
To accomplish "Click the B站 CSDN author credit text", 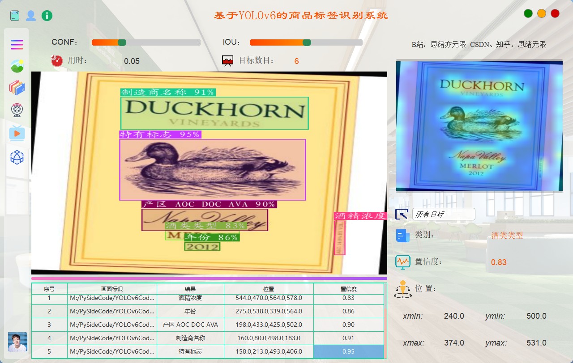I will pyautogui.click(x=479, y=44).
